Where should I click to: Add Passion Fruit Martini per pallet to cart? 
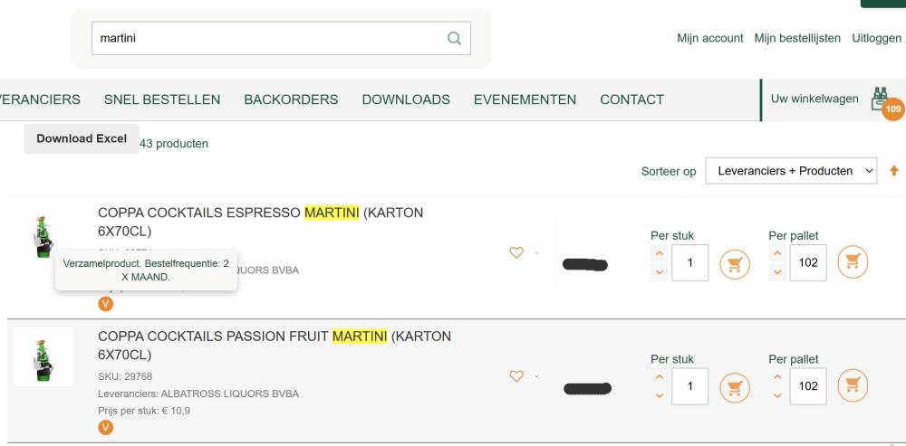(853, 385)
